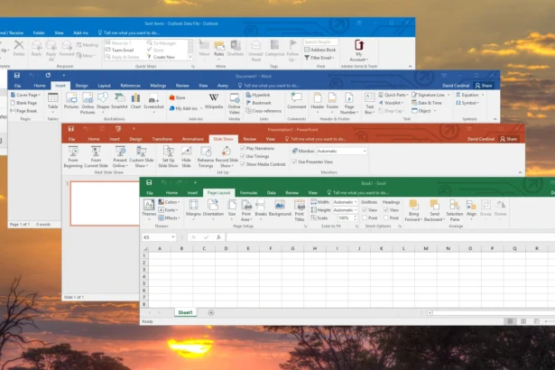
Task: Click Online Video in Word's Media group
Action: tap(234, 103)
